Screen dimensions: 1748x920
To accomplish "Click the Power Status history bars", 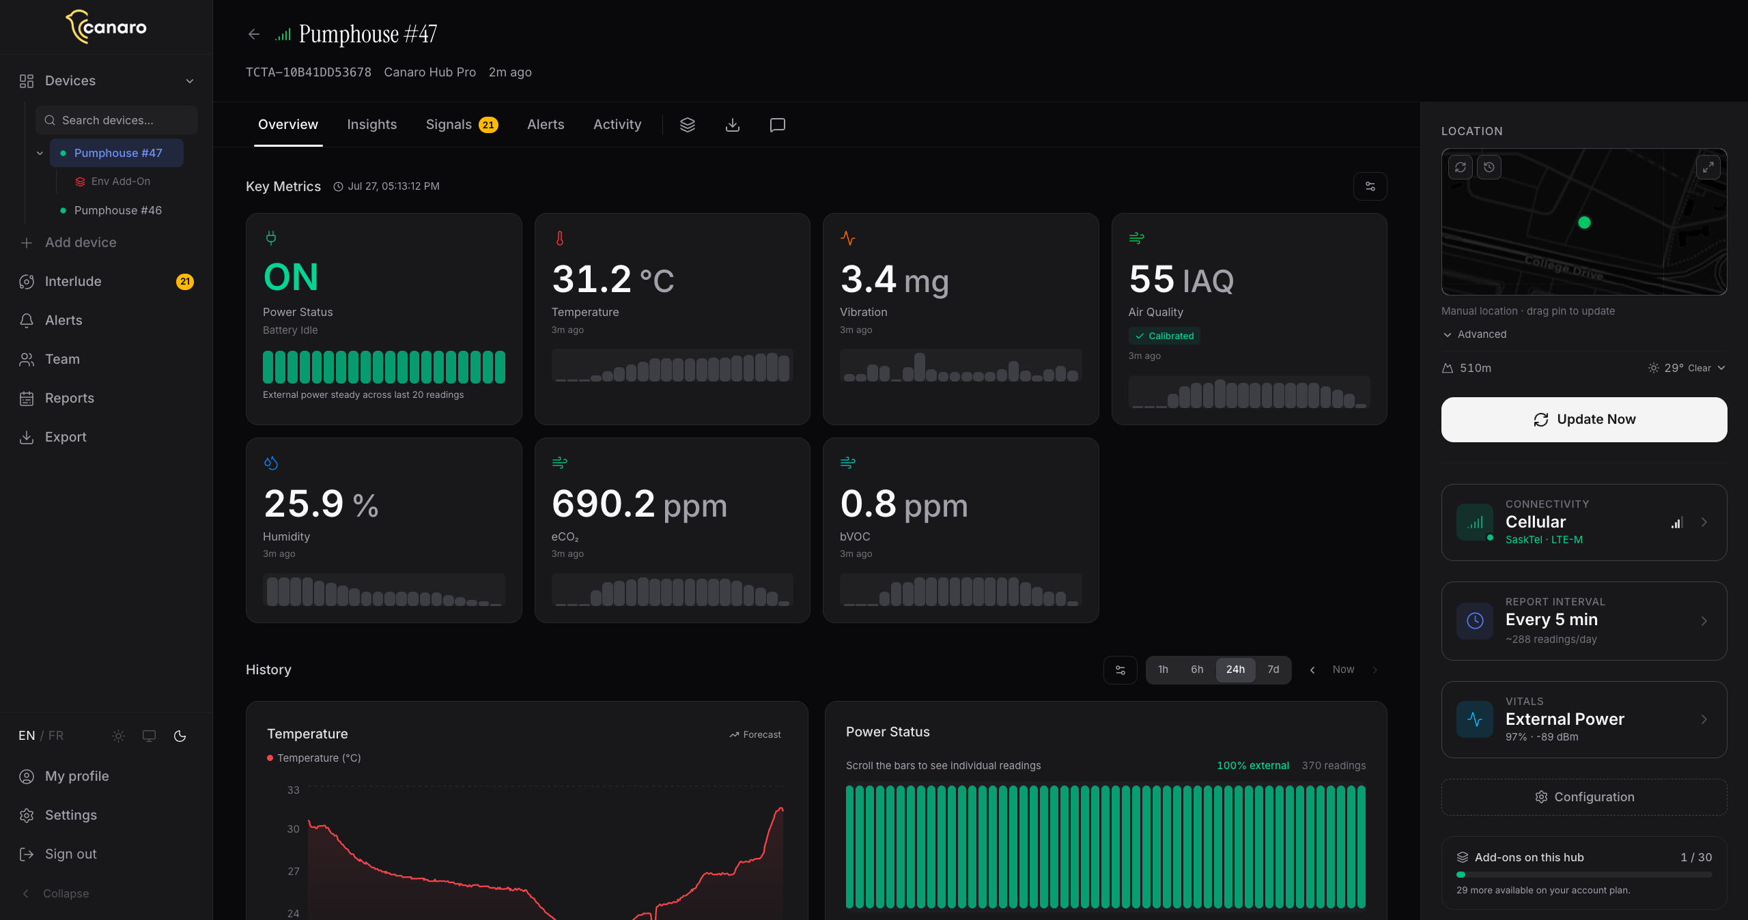I will tap(1105, 847).
